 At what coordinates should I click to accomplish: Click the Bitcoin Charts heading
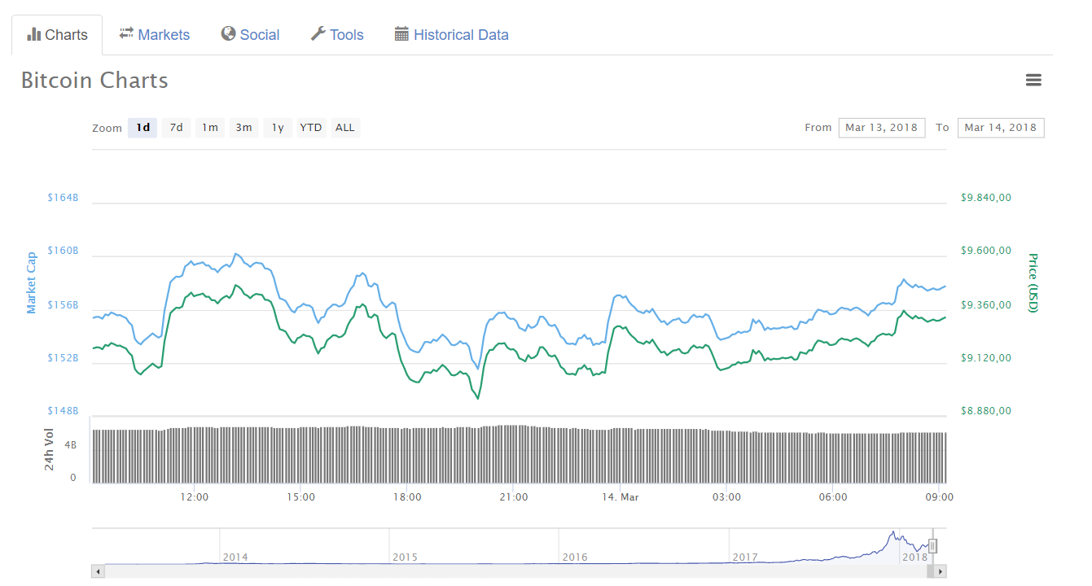(x=94, y=81)
